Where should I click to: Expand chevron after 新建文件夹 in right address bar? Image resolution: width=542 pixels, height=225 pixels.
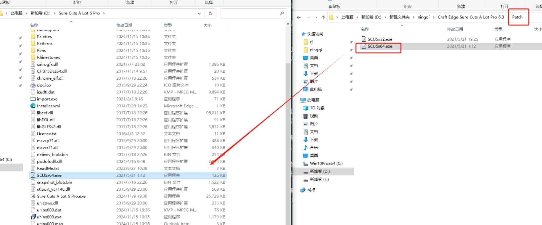(413, 17)
